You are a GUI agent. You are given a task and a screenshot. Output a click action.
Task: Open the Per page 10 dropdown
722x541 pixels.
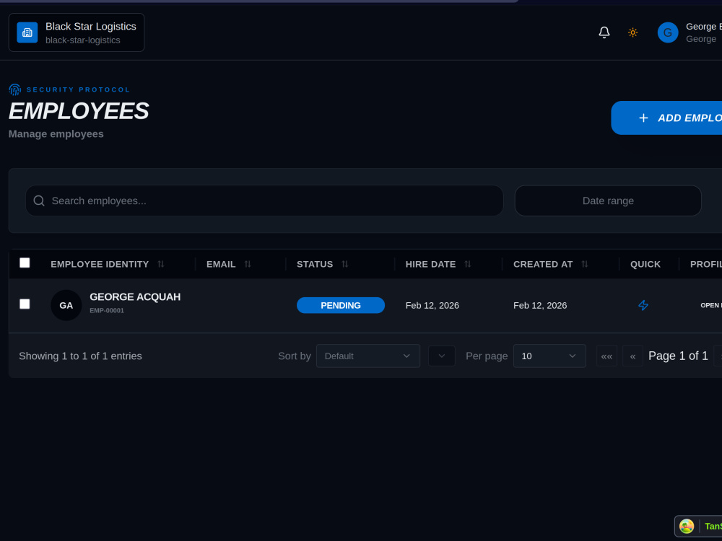click(x=549, y=356)
